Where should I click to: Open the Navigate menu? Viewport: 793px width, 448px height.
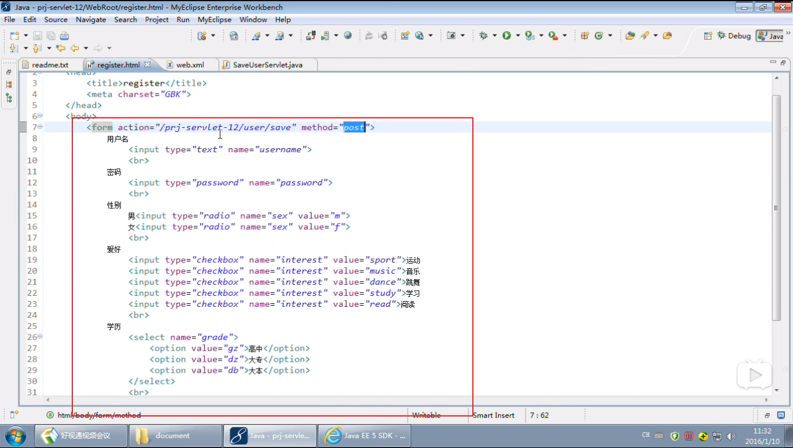91,19
